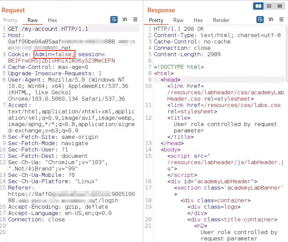Toggle word wrap in Response pane
Image resolution: width=288 pixels, height=242 pixels.
click(x=260, y=20)
